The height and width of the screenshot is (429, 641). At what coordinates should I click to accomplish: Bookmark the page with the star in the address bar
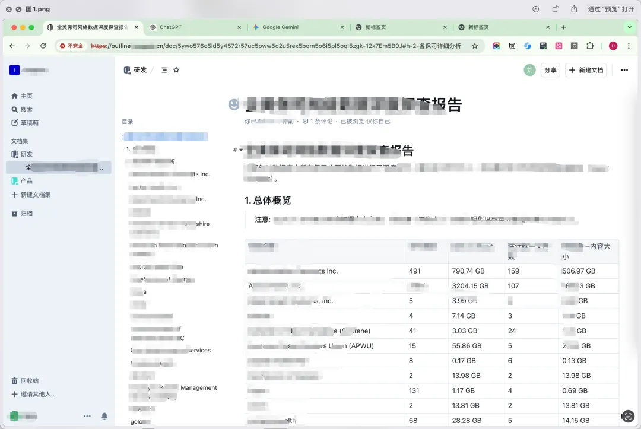[x=475, y=46]
